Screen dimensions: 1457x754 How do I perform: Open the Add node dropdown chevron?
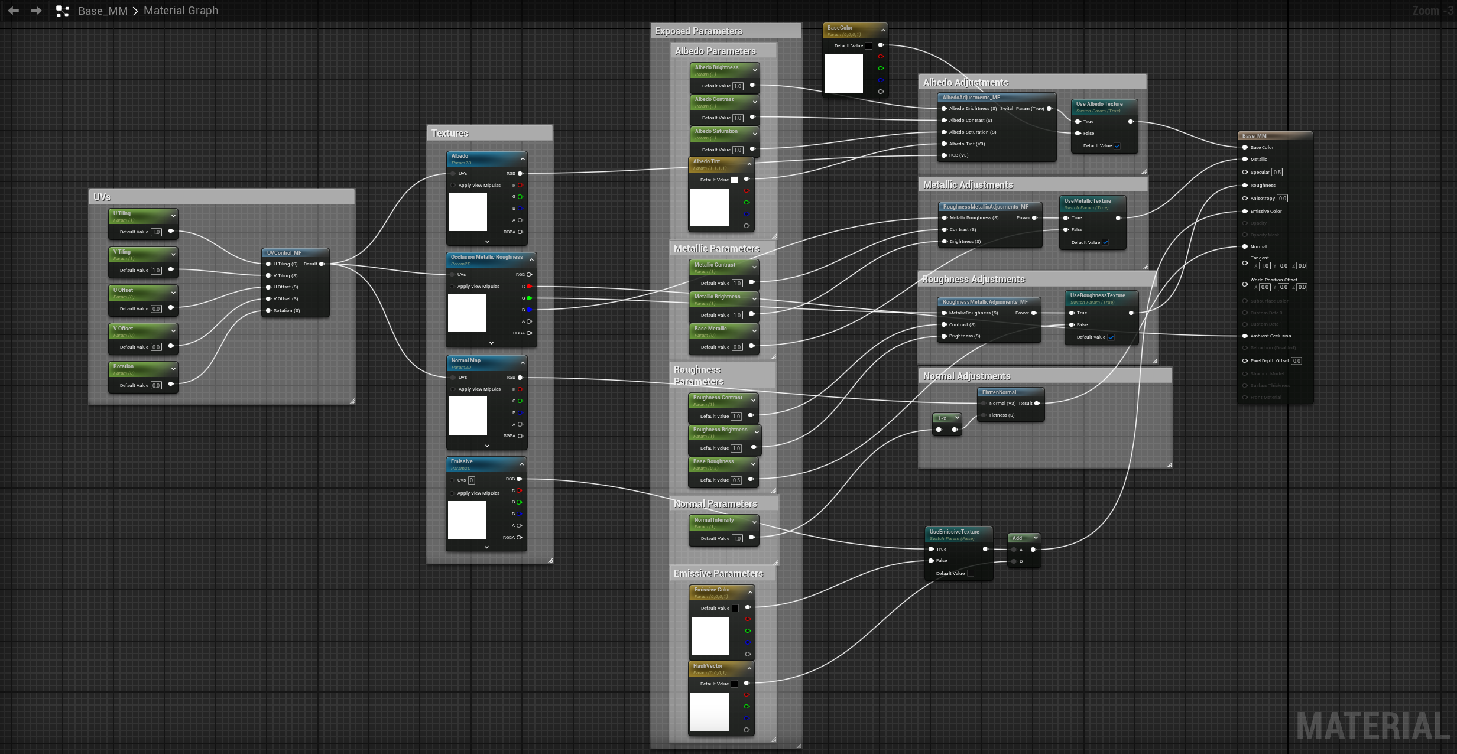[x=1036, y=538]
